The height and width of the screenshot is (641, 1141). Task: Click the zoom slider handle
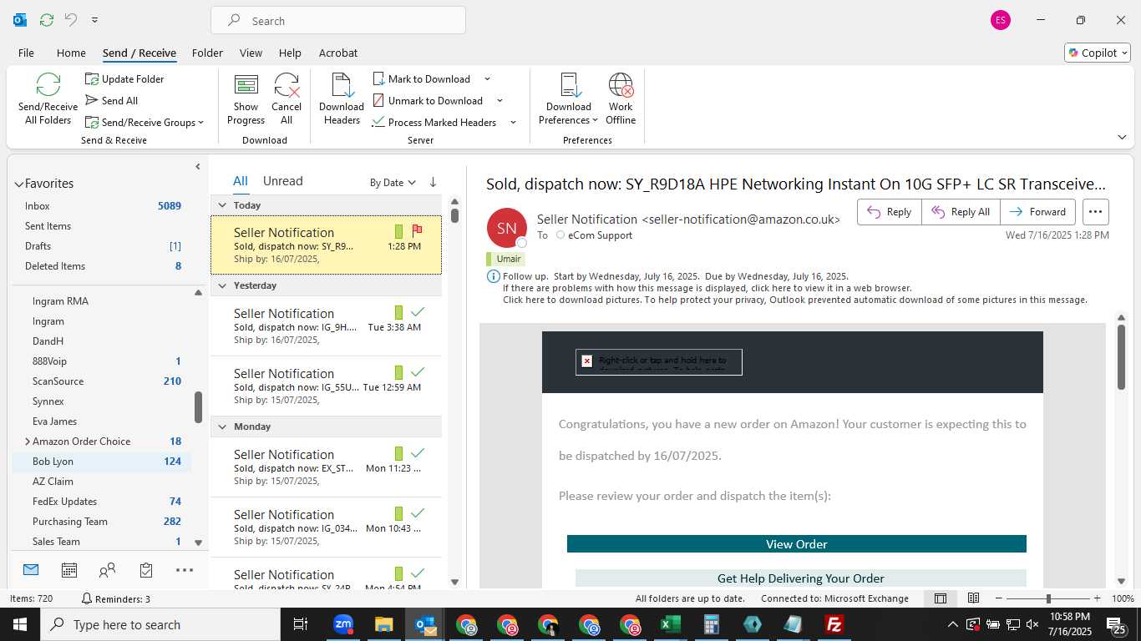(1048, 598)
